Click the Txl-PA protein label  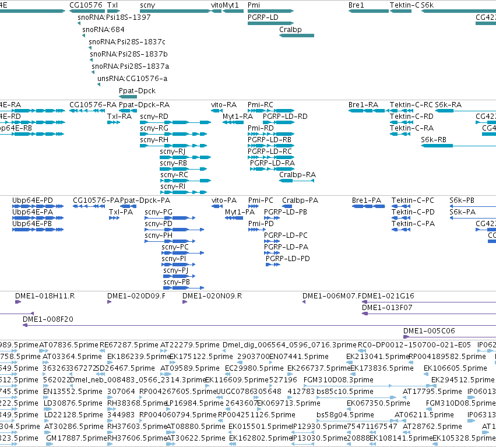point(121,212)
